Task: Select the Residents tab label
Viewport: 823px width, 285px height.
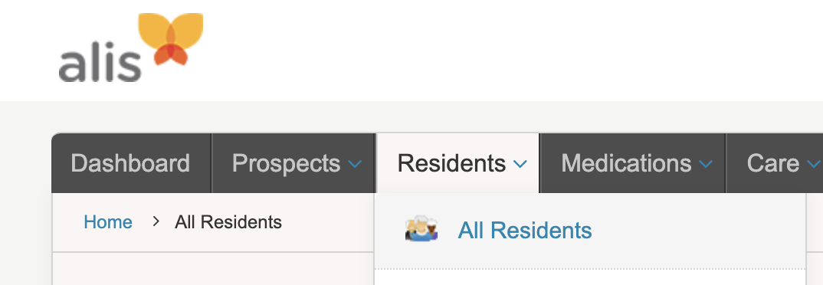Action: pyautogui.click(x=451, y=163)
